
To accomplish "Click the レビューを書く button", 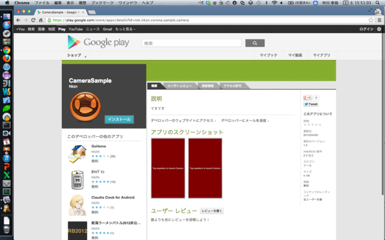I will (212, 211).
